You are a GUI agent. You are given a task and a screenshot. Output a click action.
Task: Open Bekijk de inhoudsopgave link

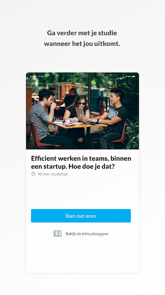tap(87, 234)
